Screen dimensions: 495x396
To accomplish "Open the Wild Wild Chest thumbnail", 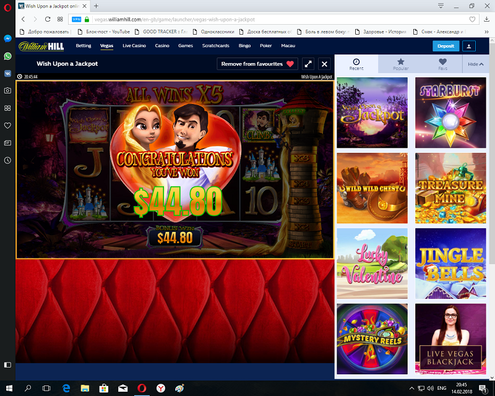I will coord(372,188).
